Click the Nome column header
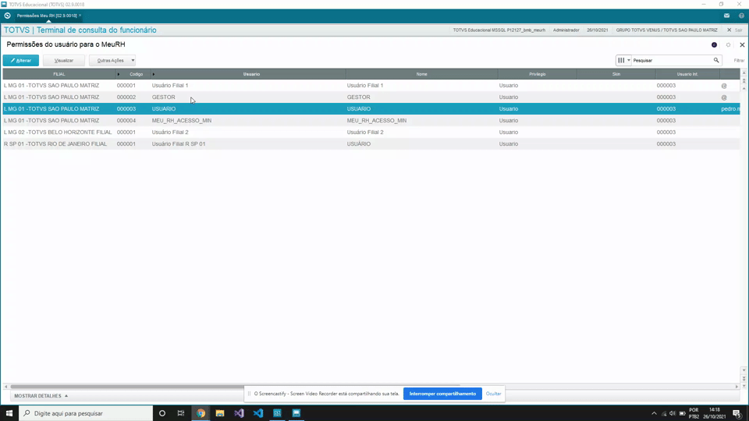The image size is (749, 421). 422,74
